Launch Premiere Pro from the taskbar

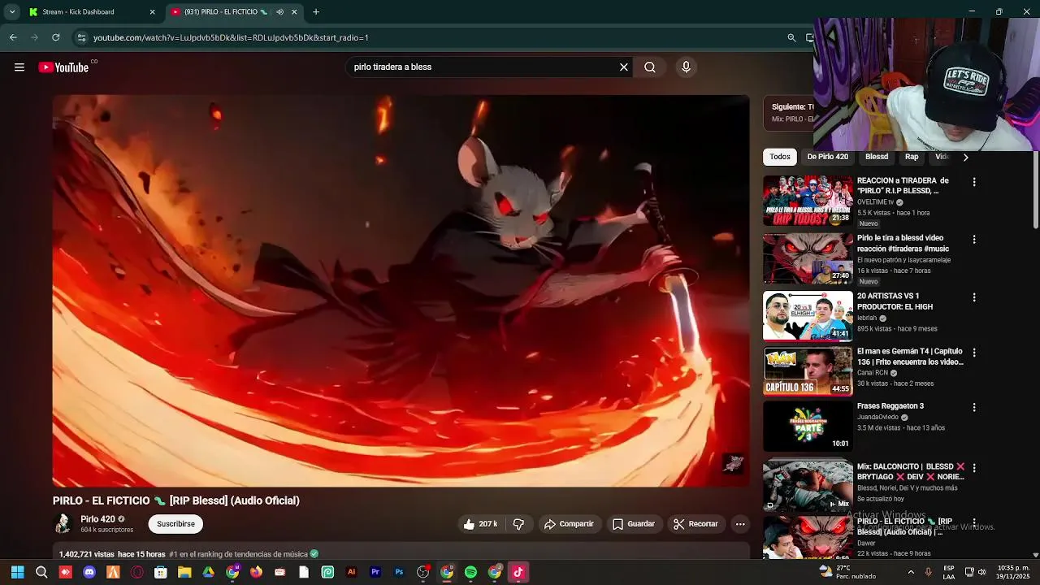[375, 572]
